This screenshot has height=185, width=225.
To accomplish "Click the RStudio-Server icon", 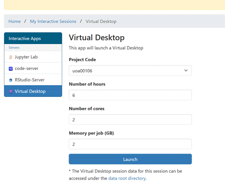I will click(x=11, y=80).
